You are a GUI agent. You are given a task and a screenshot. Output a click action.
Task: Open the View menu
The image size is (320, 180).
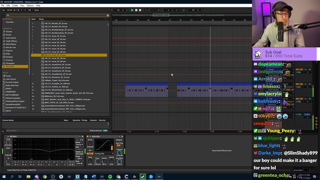(22, 5)
